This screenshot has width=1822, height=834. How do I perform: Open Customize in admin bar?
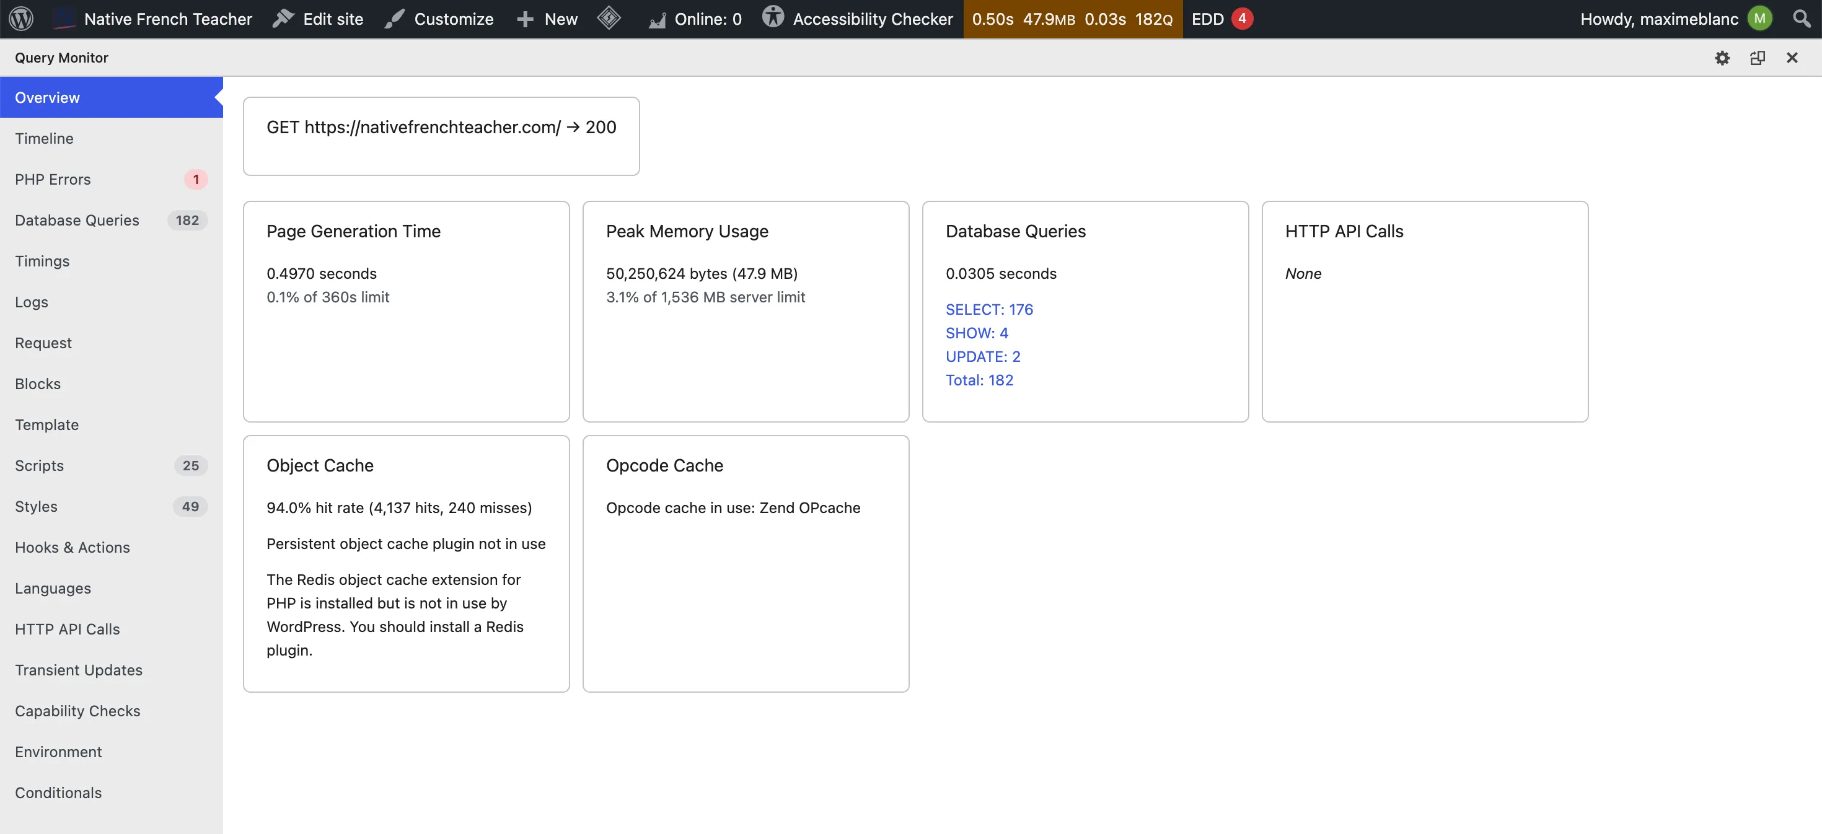pos(439,19)
